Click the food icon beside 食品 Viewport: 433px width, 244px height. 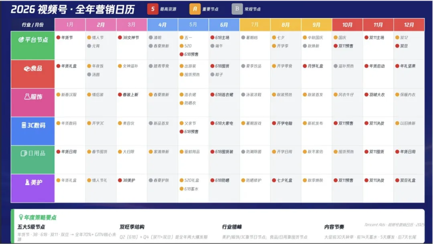[x=27, y=68]
